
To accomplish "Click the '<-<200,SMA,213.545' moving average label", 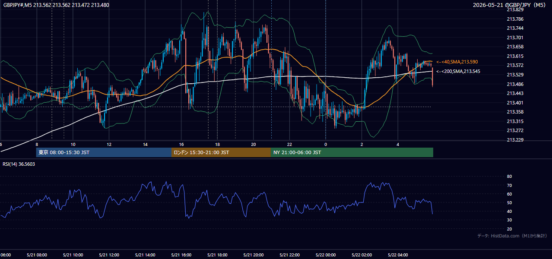I will pos(458,71).
